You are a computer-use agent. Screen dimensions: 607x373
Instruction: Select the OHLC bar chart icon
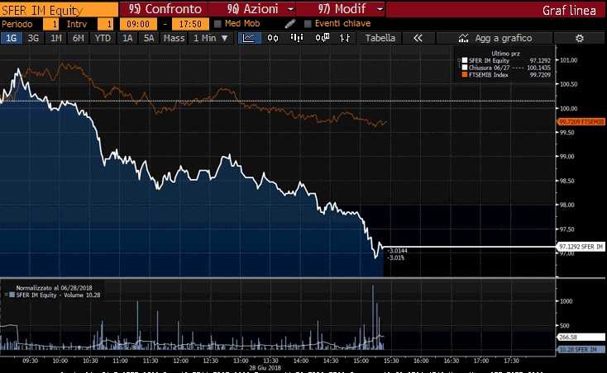click(345, 38)
